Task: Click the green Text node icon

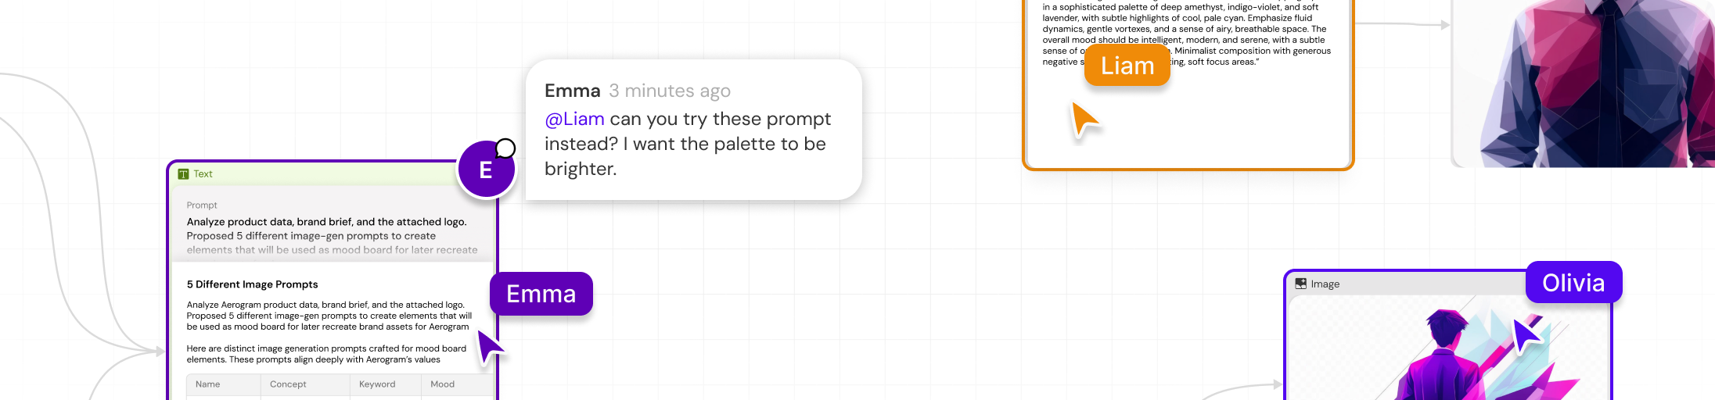Action: pos(183,174)
